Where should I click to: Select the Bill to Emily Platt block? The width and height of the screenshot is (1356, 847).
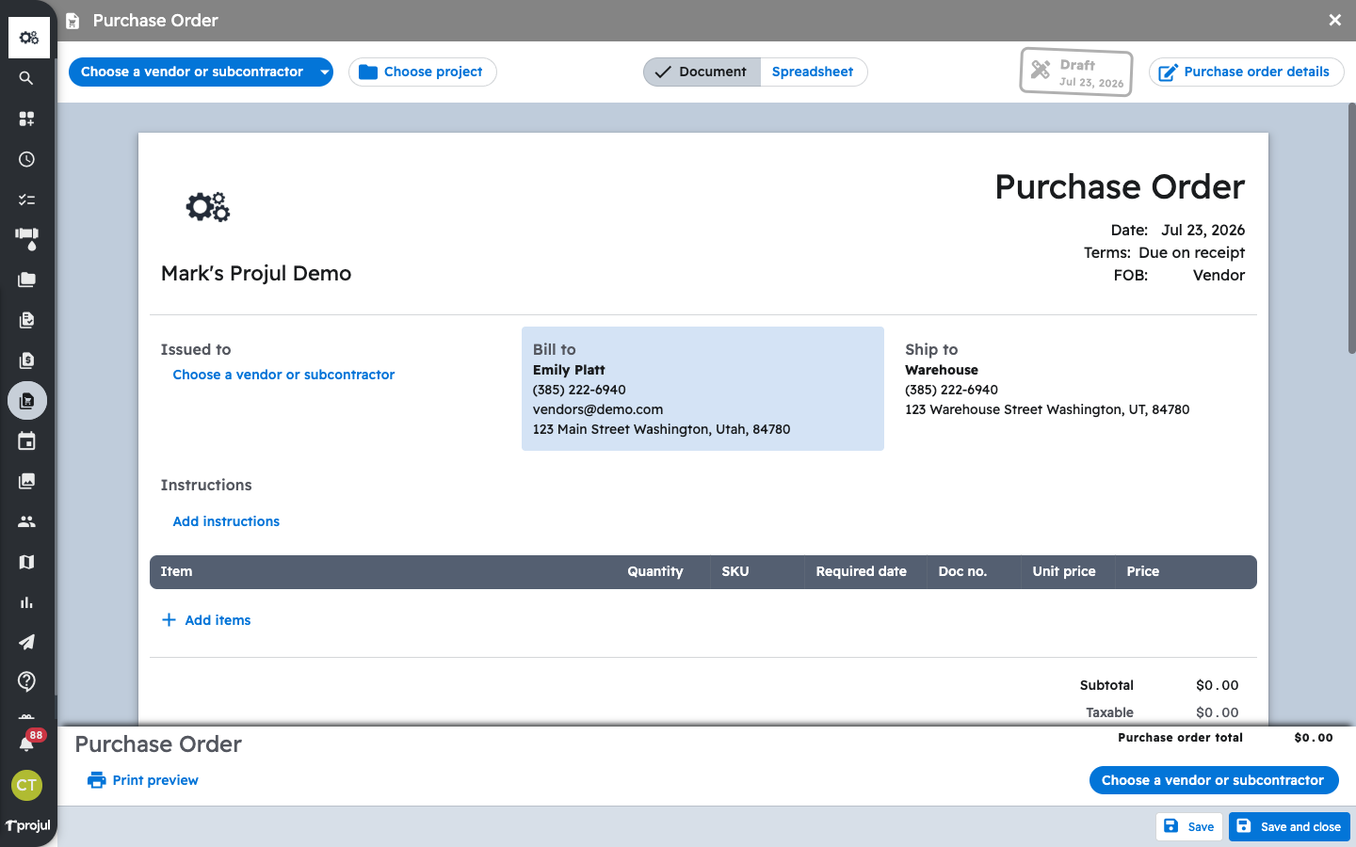coord(702,389)
